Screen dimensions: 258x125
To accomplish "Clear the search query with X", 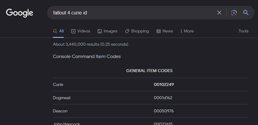I will pos(219,13).
